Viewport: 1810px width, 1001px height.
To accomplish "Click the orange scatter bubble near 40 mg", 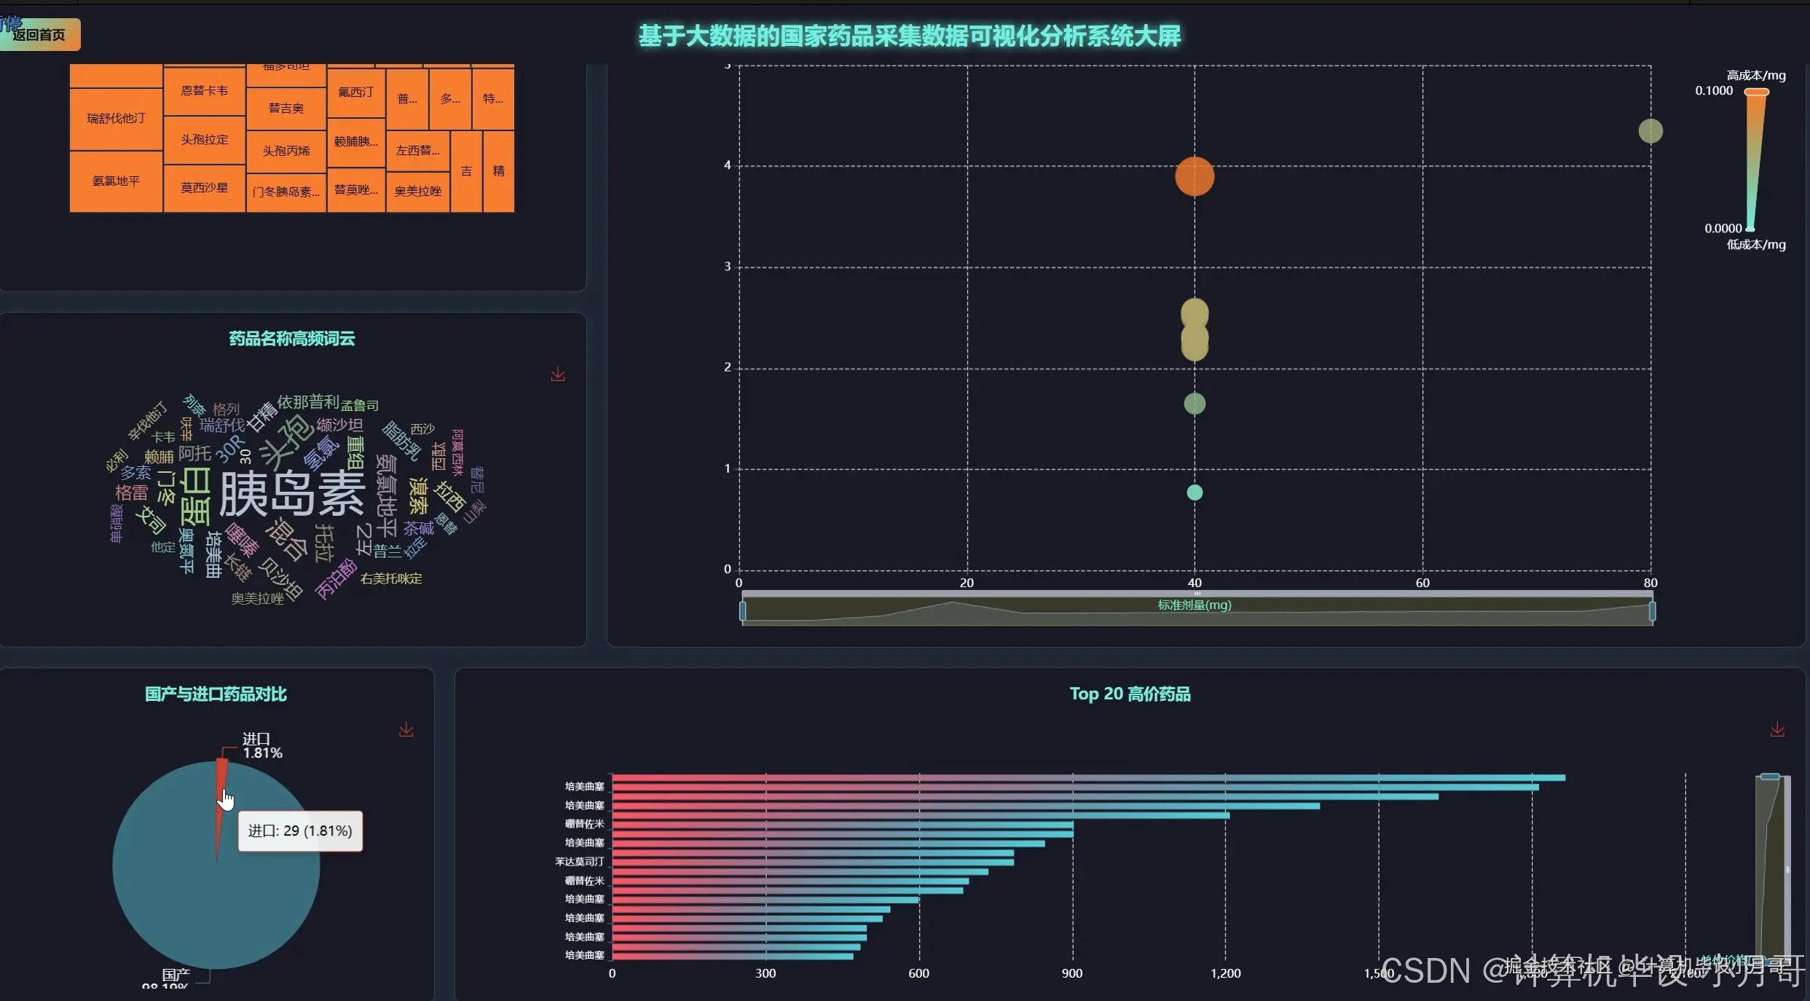I will coord(1195,176).
